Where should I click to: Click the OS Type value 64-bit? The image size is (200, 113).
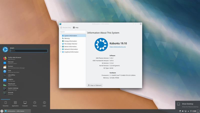[111, 68]
